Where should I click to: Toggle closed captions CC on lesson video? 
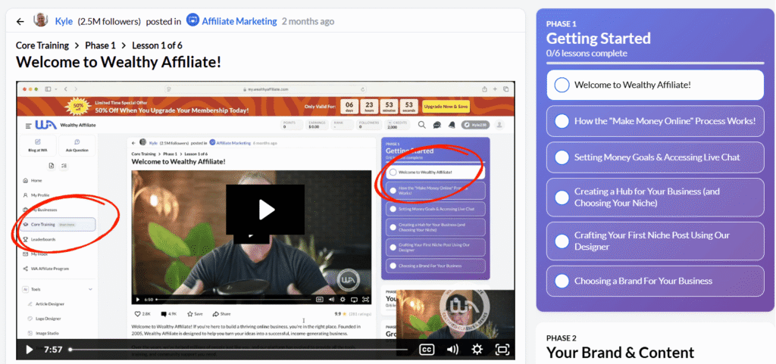[x=427, y=350]
